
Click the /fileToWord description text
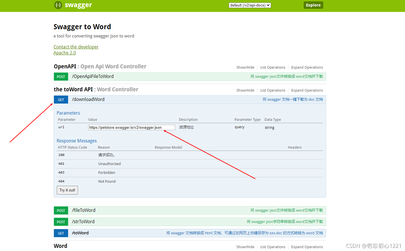coord(287,210)
